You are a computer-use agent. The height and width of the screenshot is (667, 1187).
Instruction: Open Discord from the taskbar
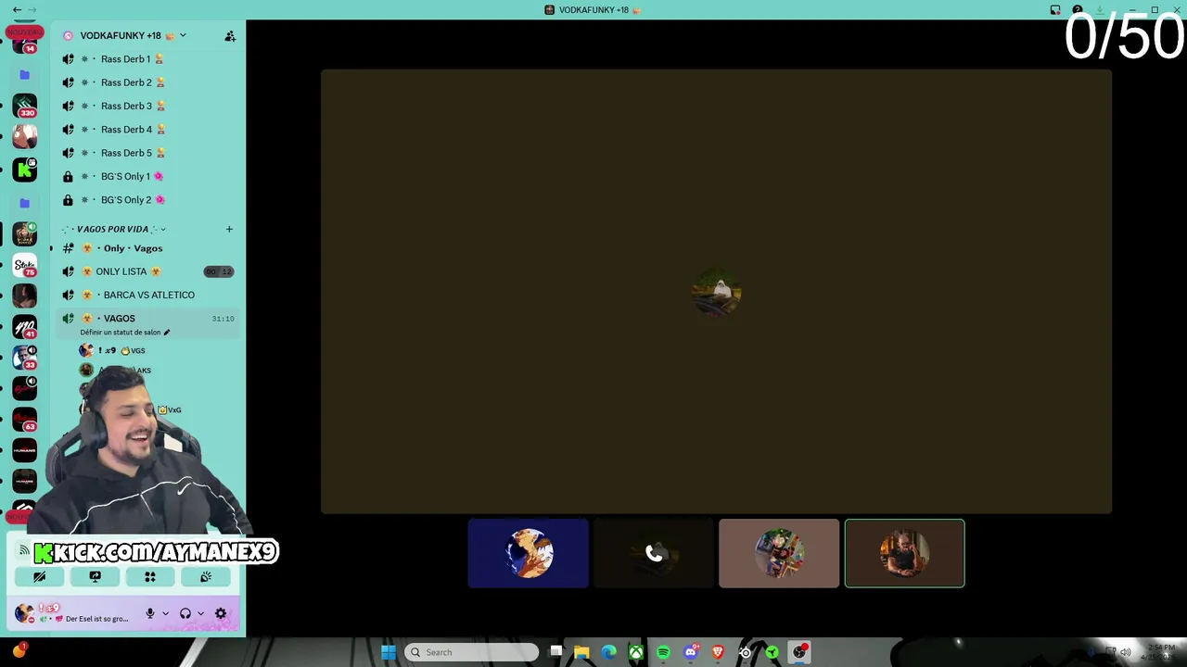pyautogui.click(x=690, y=652)
